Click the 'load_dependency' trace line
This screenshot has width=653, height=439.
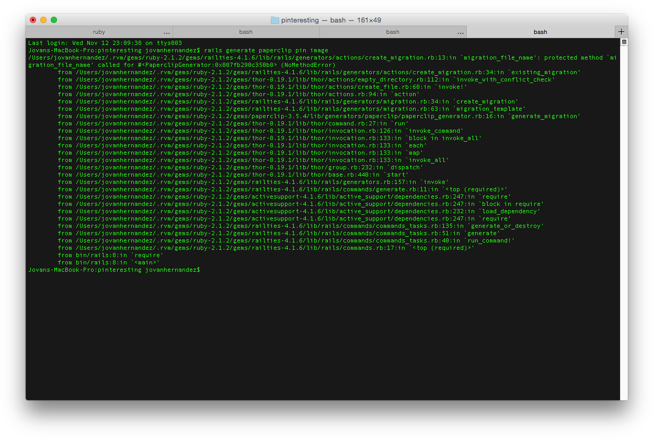(299, 211)
